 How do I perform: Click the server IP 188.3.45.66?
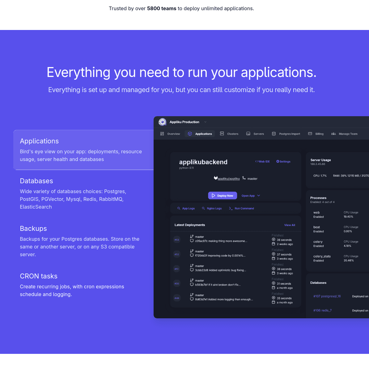[x=317, y=164]
